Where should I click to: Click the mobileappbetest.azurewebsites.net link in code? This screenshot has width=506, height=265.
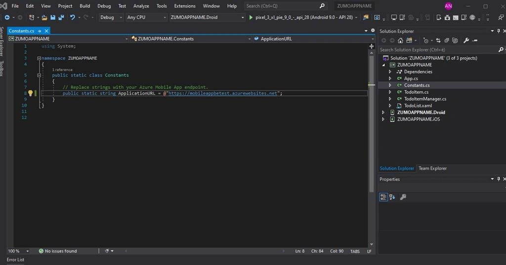click(x=223, y=93)
